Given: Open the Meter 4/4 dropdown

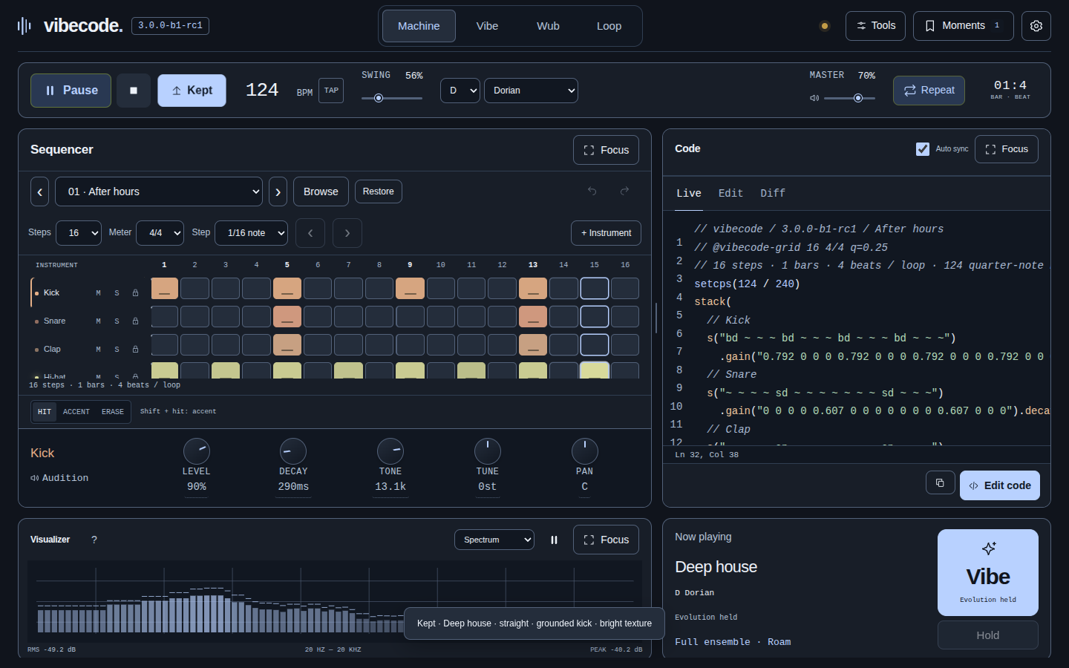Looking at the screenshot, I should click(160, 233).
